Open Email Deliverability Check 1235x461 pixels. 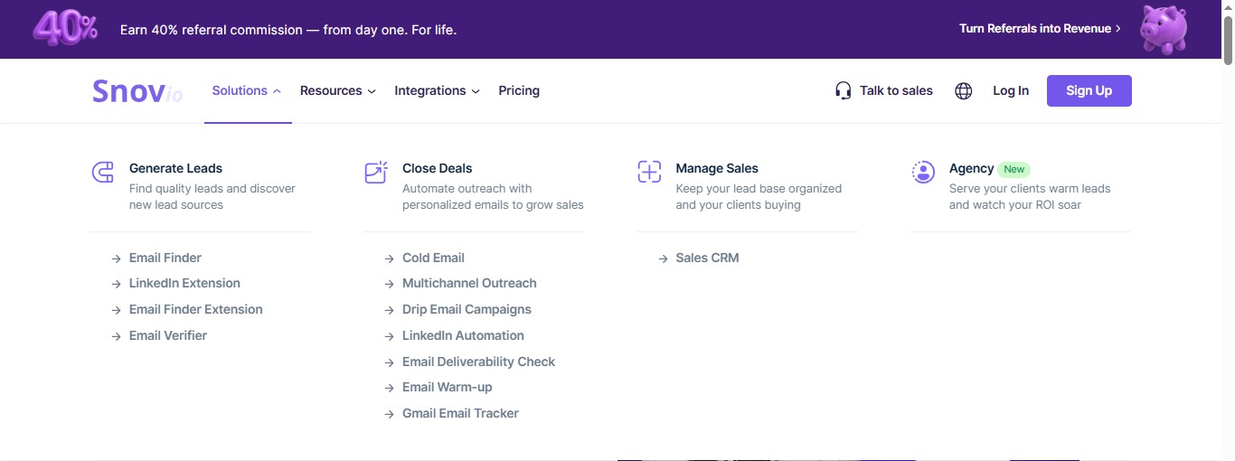click(478, 362)
